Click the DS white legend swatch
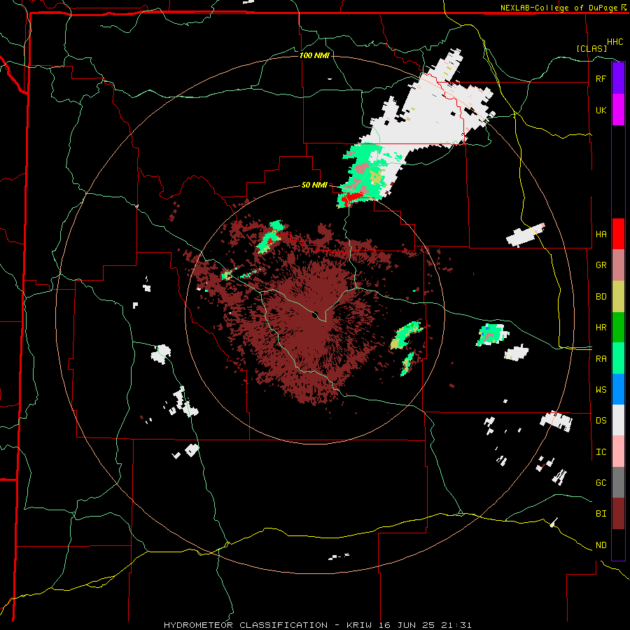Viewport: 630px width, 630px height. click(618, 420)
